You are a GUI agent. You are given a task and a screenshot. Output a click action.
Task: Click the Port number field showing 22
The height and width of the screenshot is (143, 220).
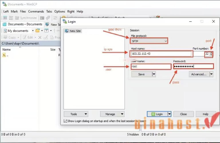(202, 54)
